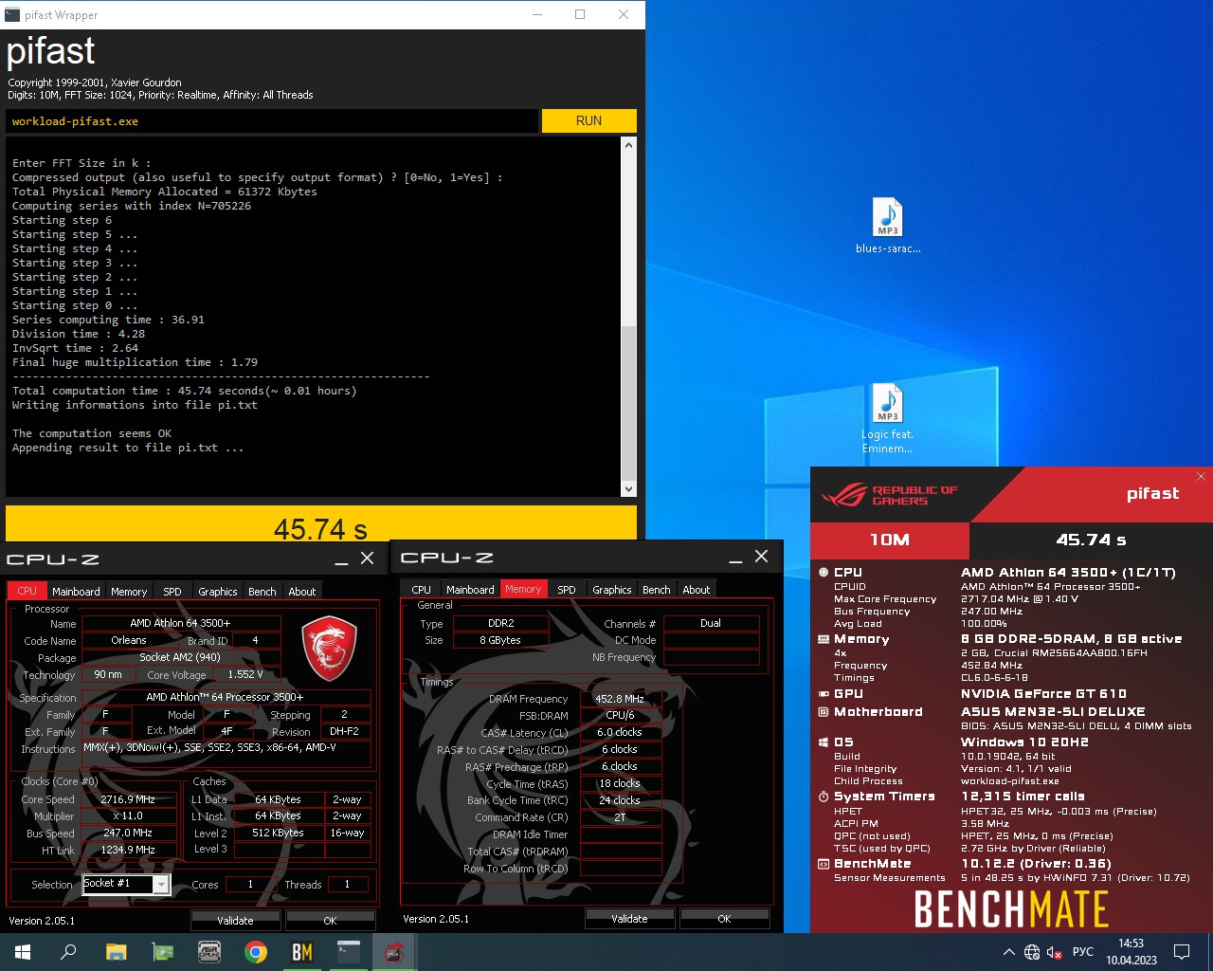Switch to Mainboard tab in left CPU-Z
The height and width of the screenshot is (971, 1213).
(76, 591)
